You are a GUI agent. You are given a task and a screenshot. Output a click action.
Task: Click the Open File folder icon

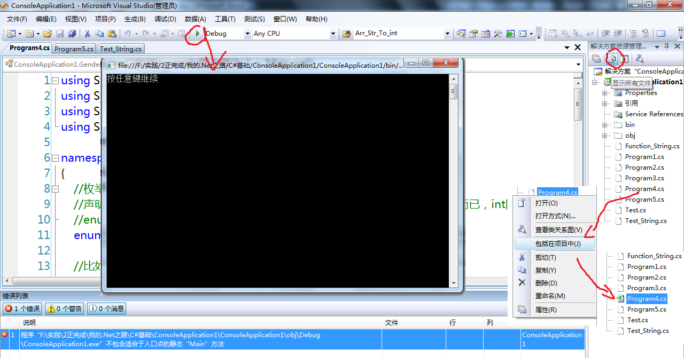tap(48, 34)
